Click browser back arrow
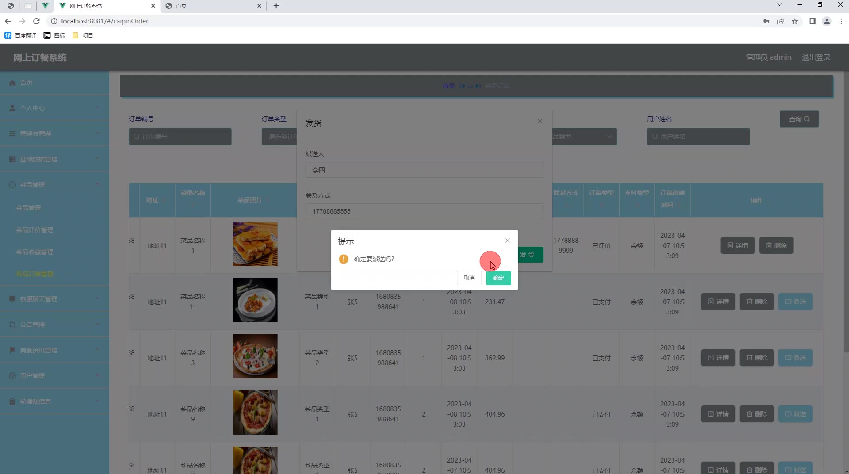Screen dimensions: 849x474 pyautogui.click(x=8, y=21)
